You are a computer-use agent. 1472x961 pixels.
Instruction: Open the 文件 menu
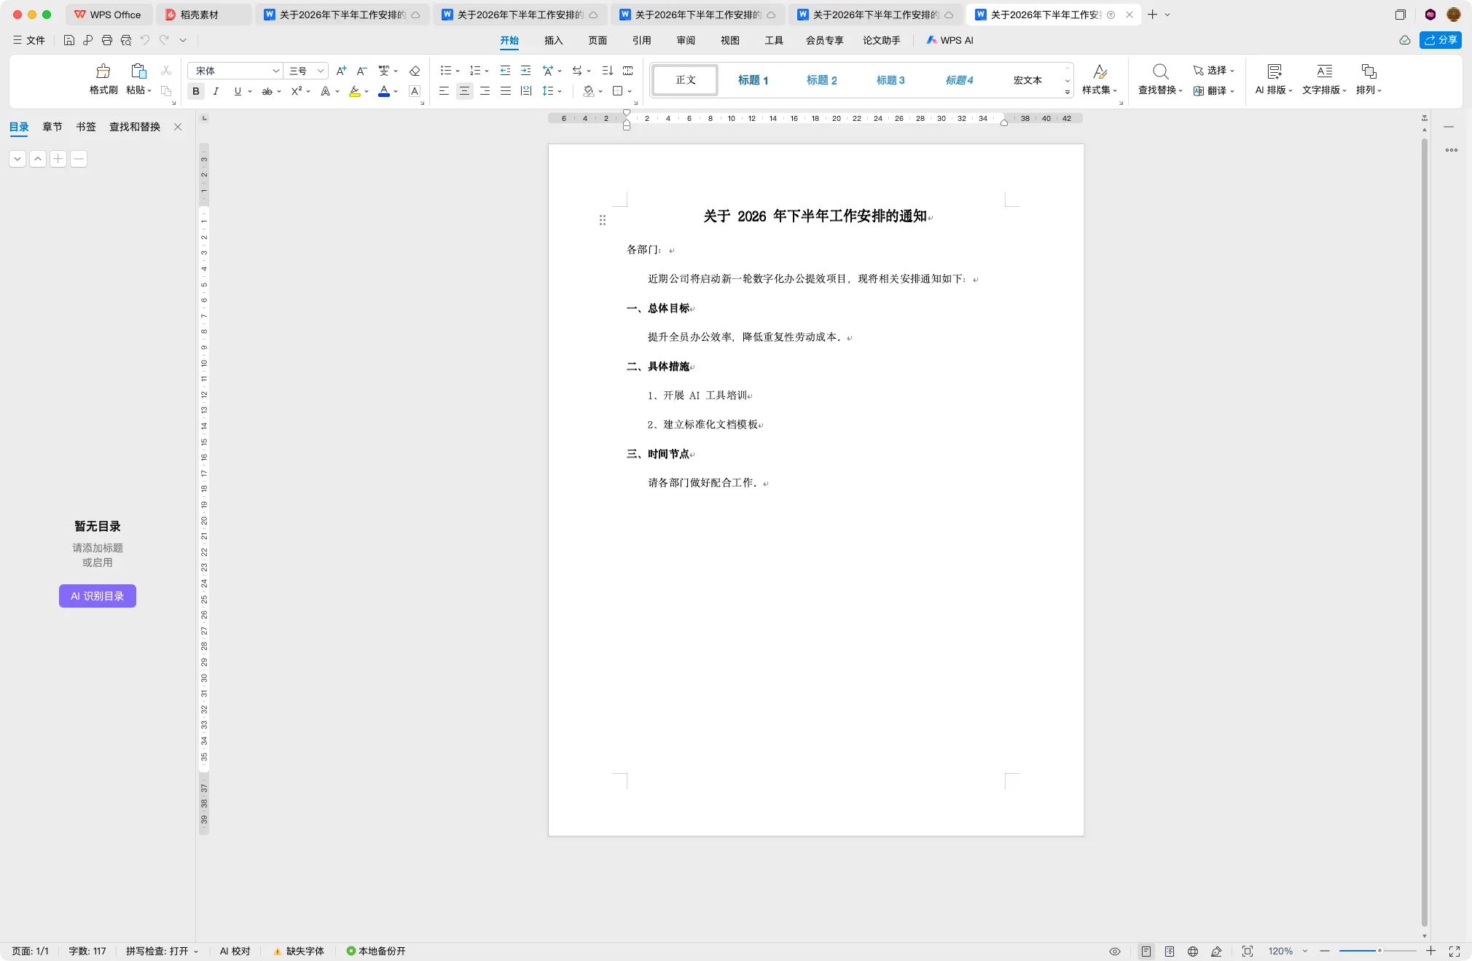tap(29, 40)
